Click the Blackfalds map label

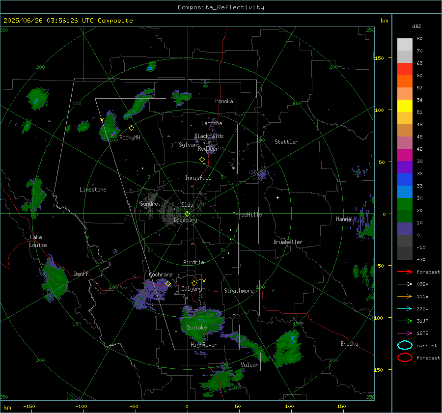(209, 136)
